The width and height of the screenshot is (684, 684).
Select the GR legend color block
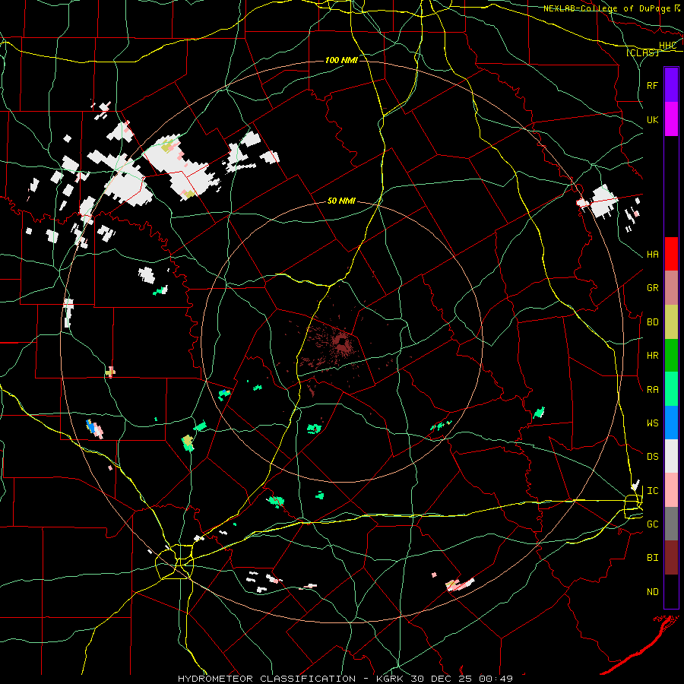point(671,288)
